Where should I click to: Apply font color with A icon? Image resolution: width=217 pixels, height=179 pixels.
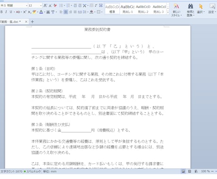41,12
